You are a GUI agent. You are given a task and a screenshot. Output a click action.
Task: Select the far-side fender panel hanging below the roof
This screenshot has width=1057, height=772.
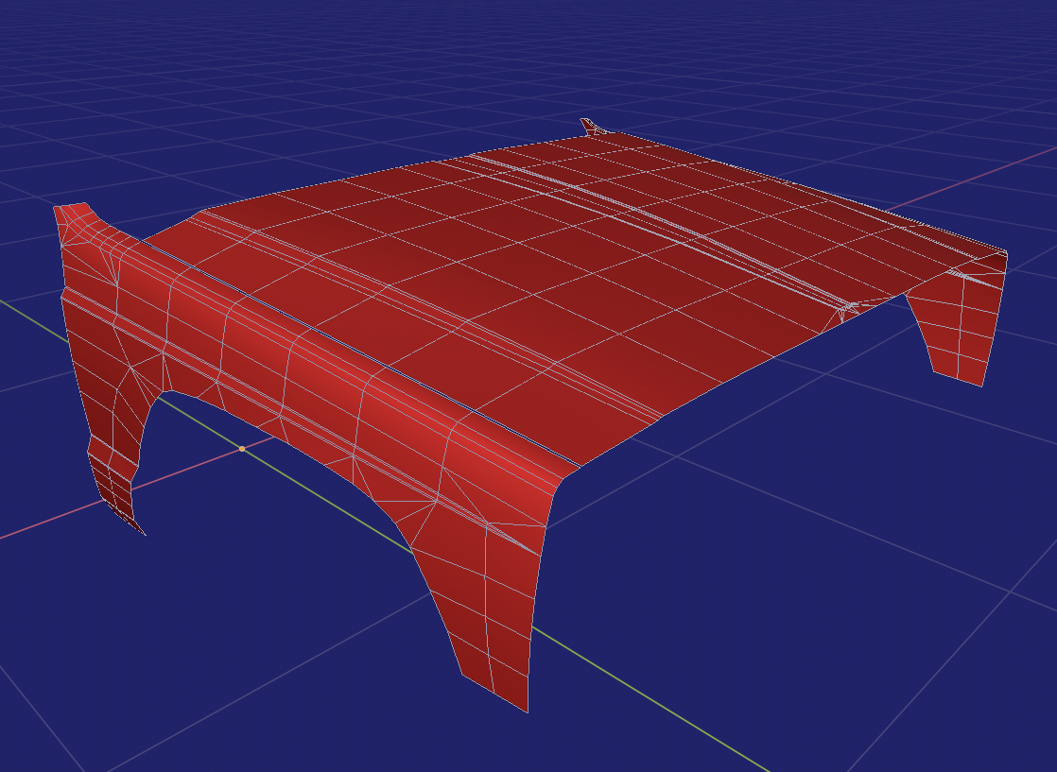(x=957, y=321)
